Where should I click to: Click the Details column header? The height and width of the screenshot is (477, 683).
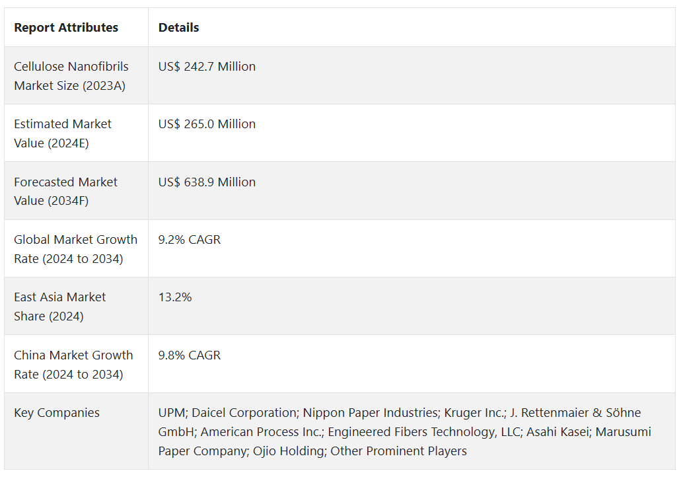tap(178, 28)
